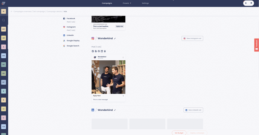This screenshot has width=259, height=135.
Task: Expand the Apply Now arrow in ad
Action: (123, 96)
